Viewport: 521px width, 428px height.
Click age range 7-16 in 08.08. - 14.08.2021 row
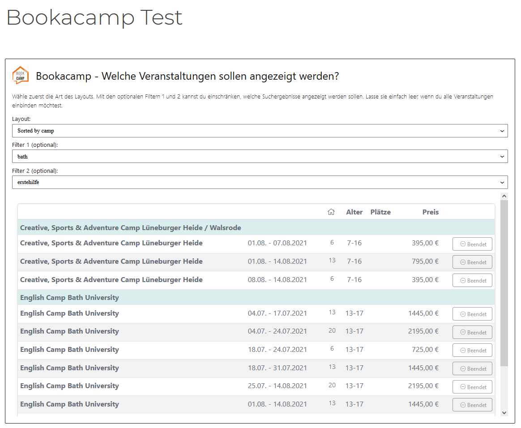coord(354,279)
